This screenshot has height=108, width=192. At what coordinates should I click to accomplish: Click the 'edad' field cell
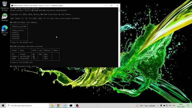(14, 58)
